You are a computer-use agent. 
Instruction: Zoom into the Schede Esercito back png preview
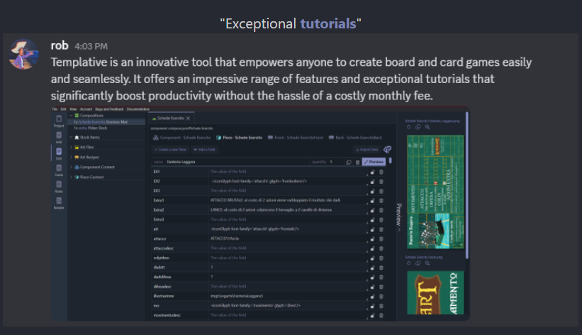427,263
